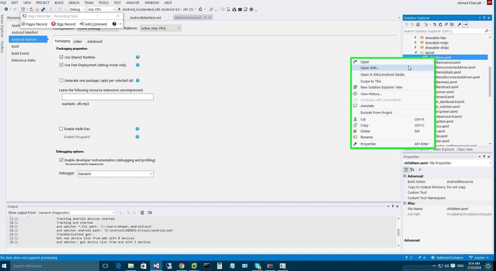Collapse the layout folder
496x271 pixels.
click(416, 52)
